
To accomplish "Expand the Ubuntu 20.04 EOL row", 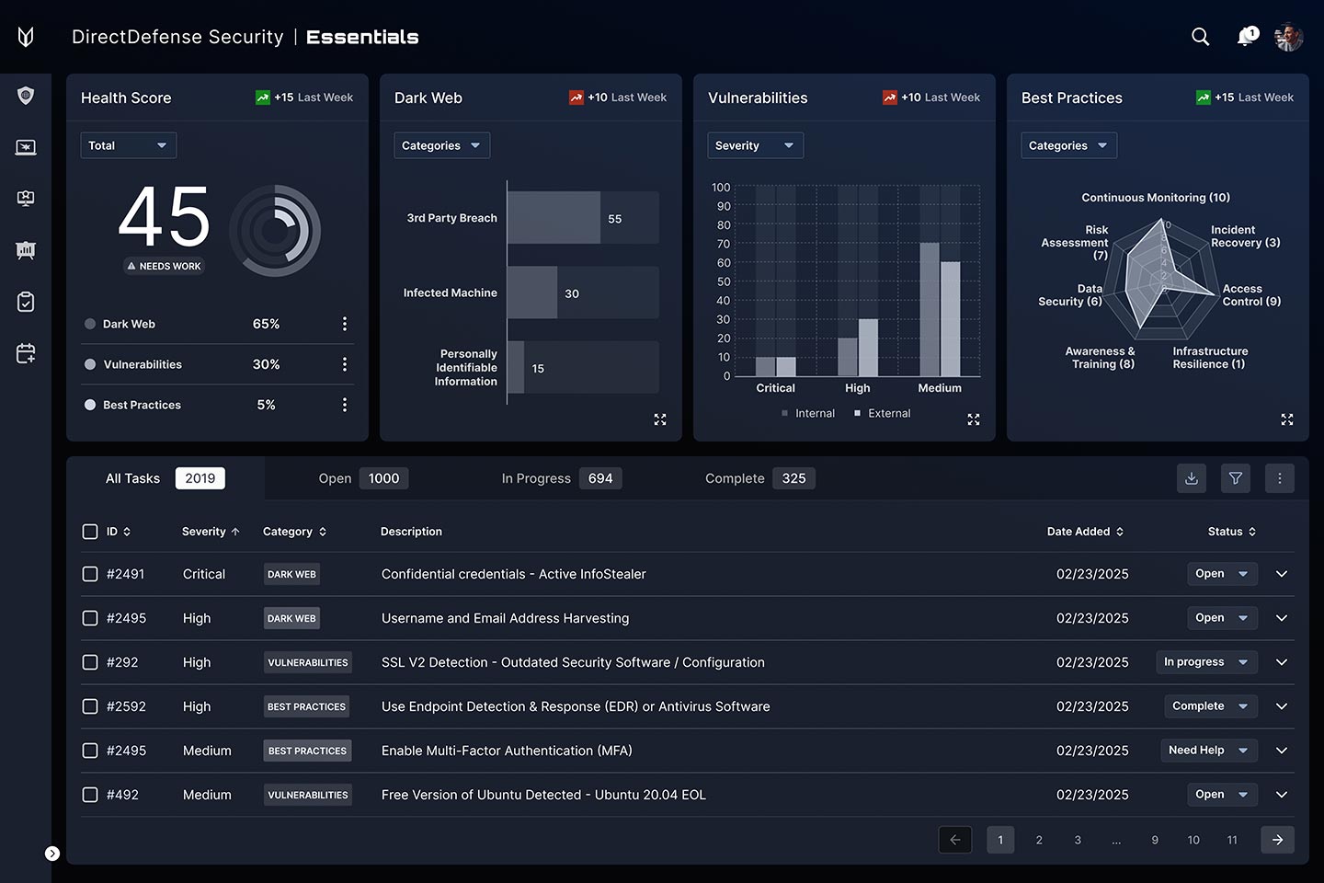I will 1282,795.
